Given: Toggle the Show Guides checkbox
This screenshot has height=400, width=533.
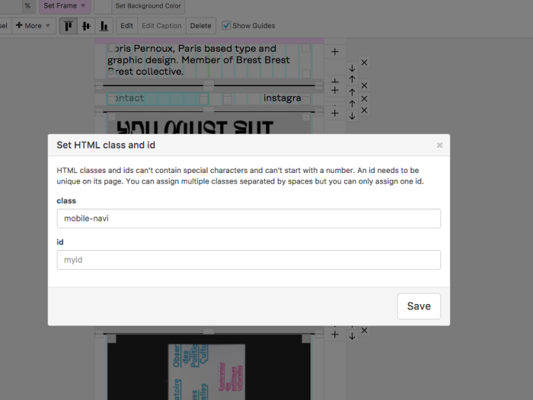Looking at the screenshot, I should (227, 26).
